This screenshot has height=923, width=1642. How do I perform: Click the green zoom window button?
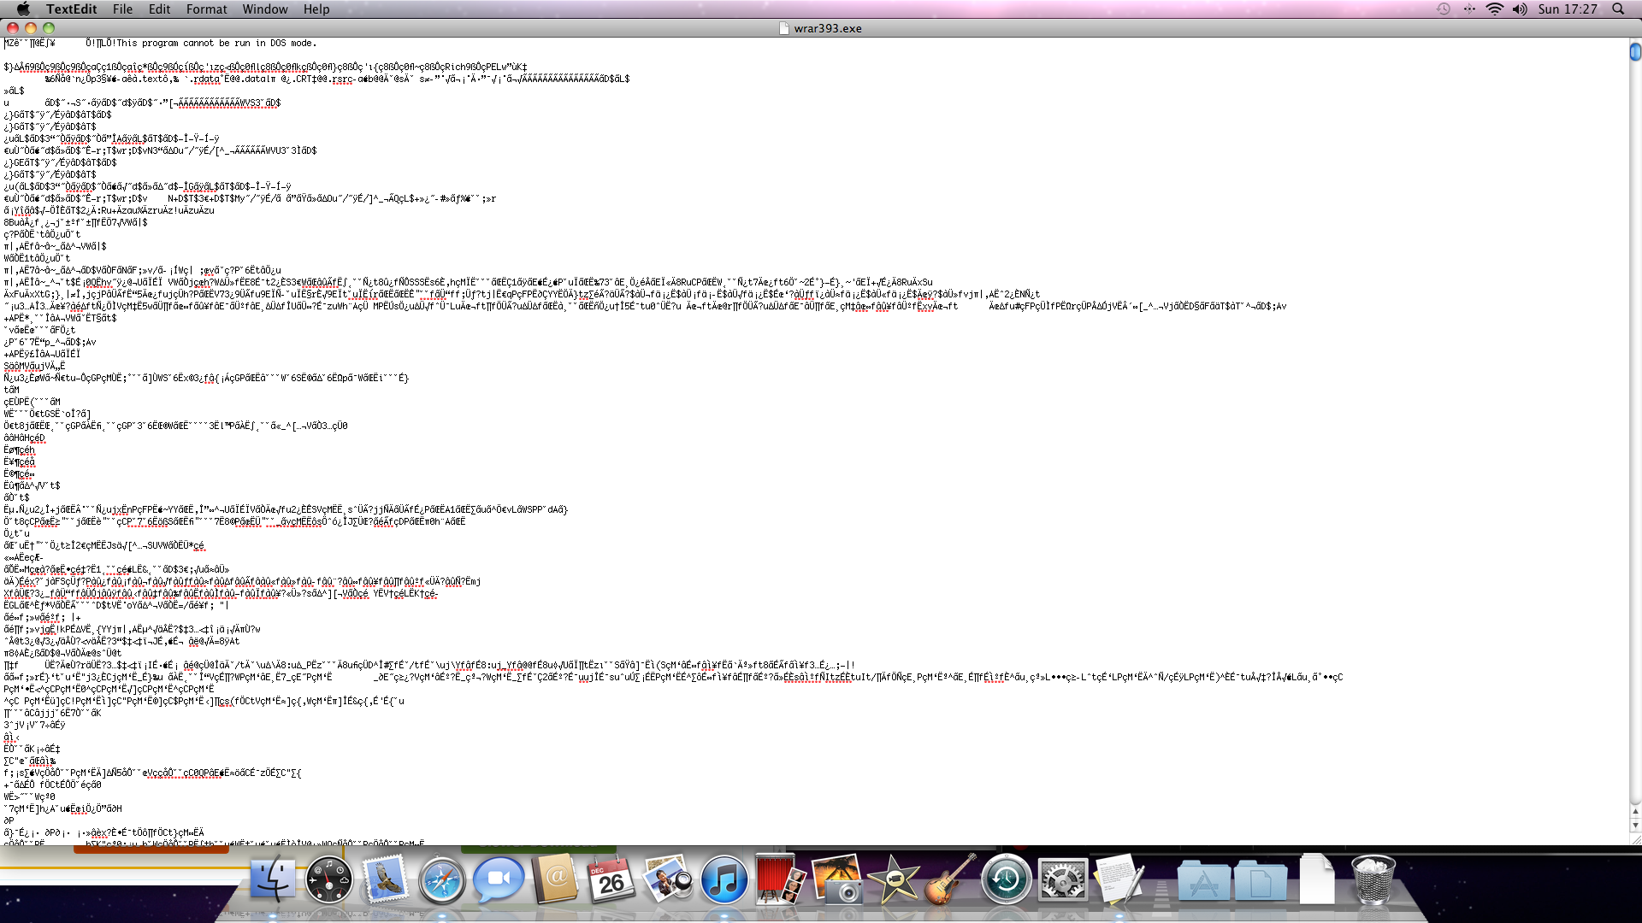point(49,28)
